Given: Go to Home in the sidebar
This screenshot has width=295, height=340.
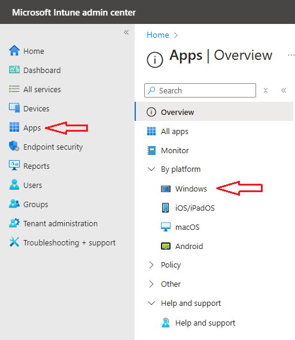Looking at the screenshot, I should click(34, 51).
